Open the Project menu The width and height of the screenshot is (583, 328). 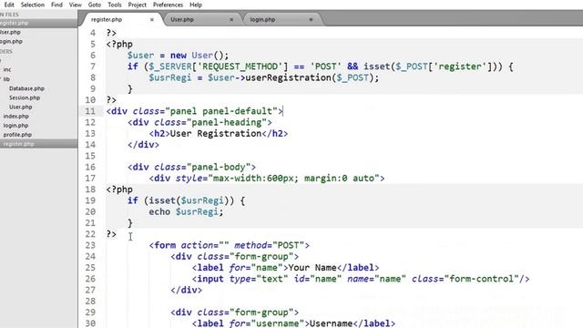[x=137, y=5]
